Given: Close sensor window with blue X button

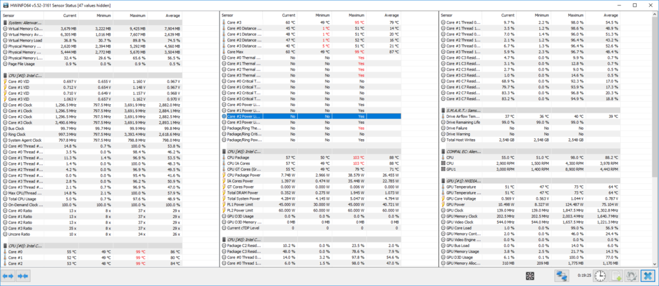Looking at the screenshot, I should [647, 275].
